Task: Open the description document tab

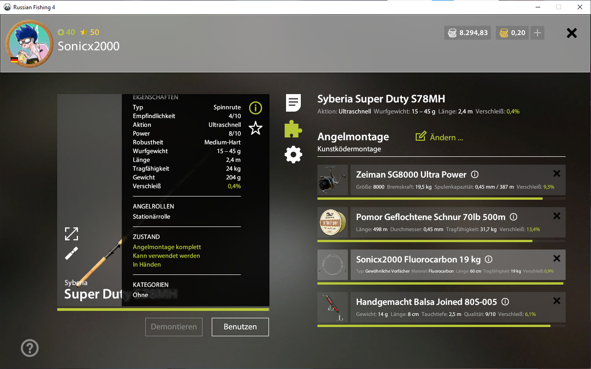Action: [293, 103]
